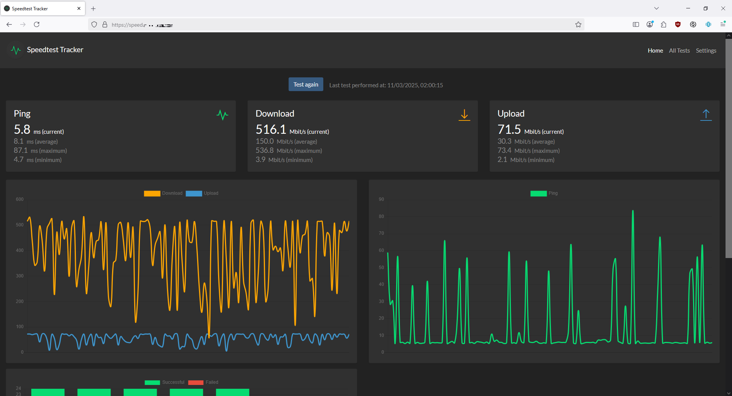Open the Firefox application hamburger menu
The height and width of the screenshot is (396, 732).
pyautogui.click(x=722, y=24)
